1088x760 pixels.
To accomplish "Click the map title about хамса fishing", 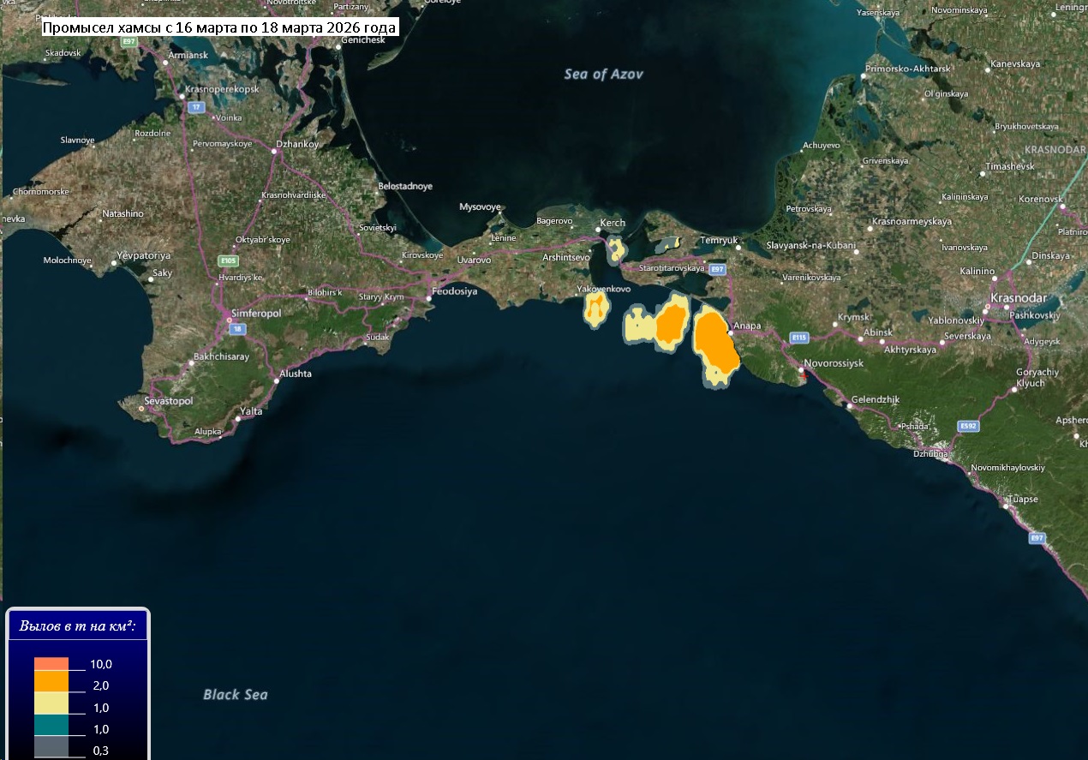I will pos(220,27).
